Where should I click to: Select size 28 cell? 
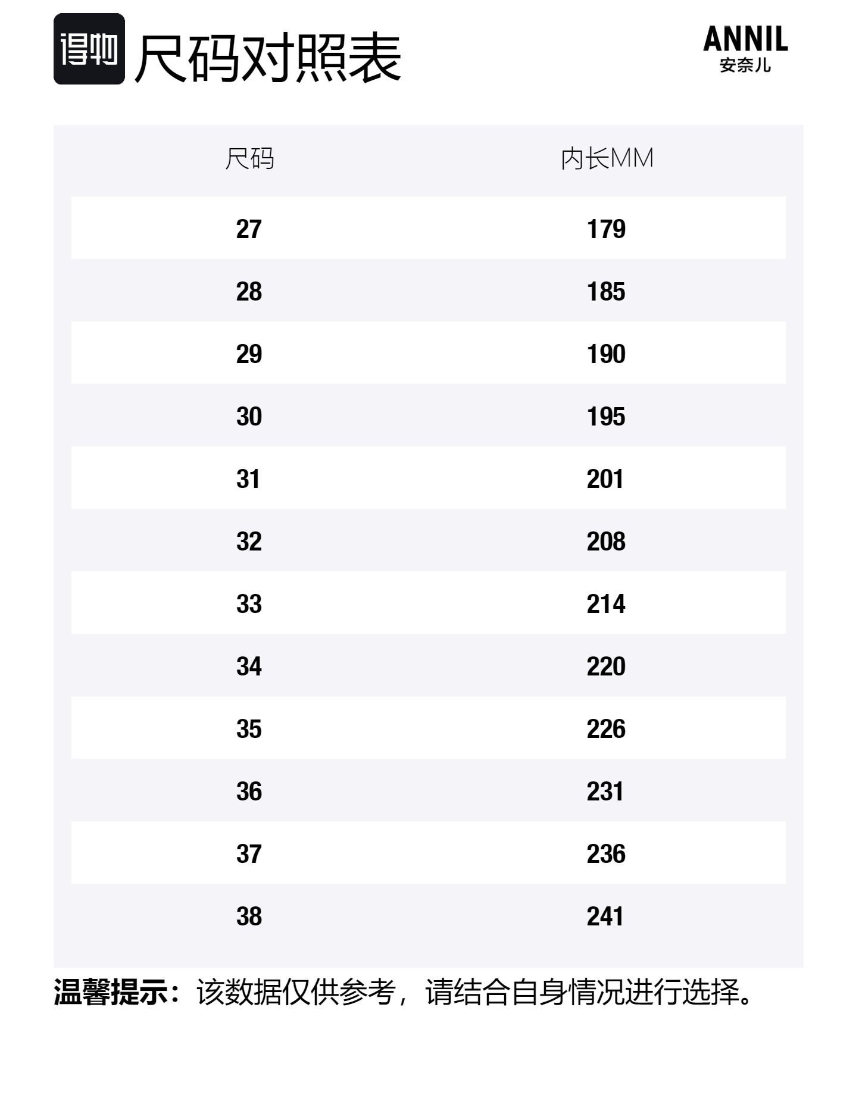249,292
